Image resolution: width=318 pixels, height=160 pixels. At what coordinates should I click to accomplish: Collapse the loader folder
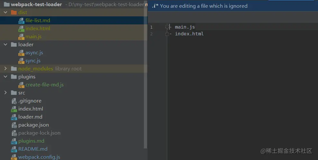coord(5,45)
